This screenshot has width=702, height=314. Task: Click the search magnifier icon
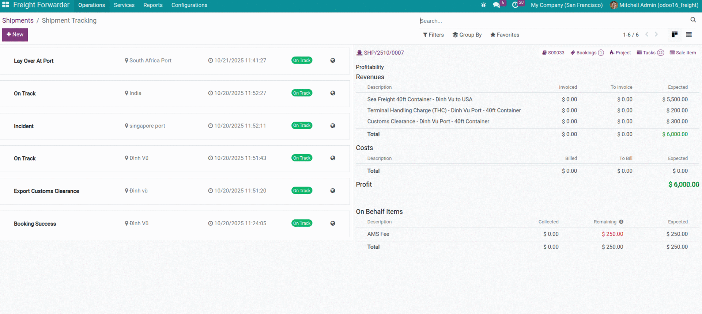693,20
